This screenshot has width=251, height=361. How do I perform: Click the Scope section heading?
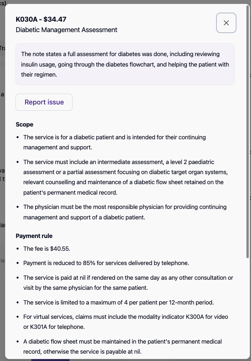(24, 125)
